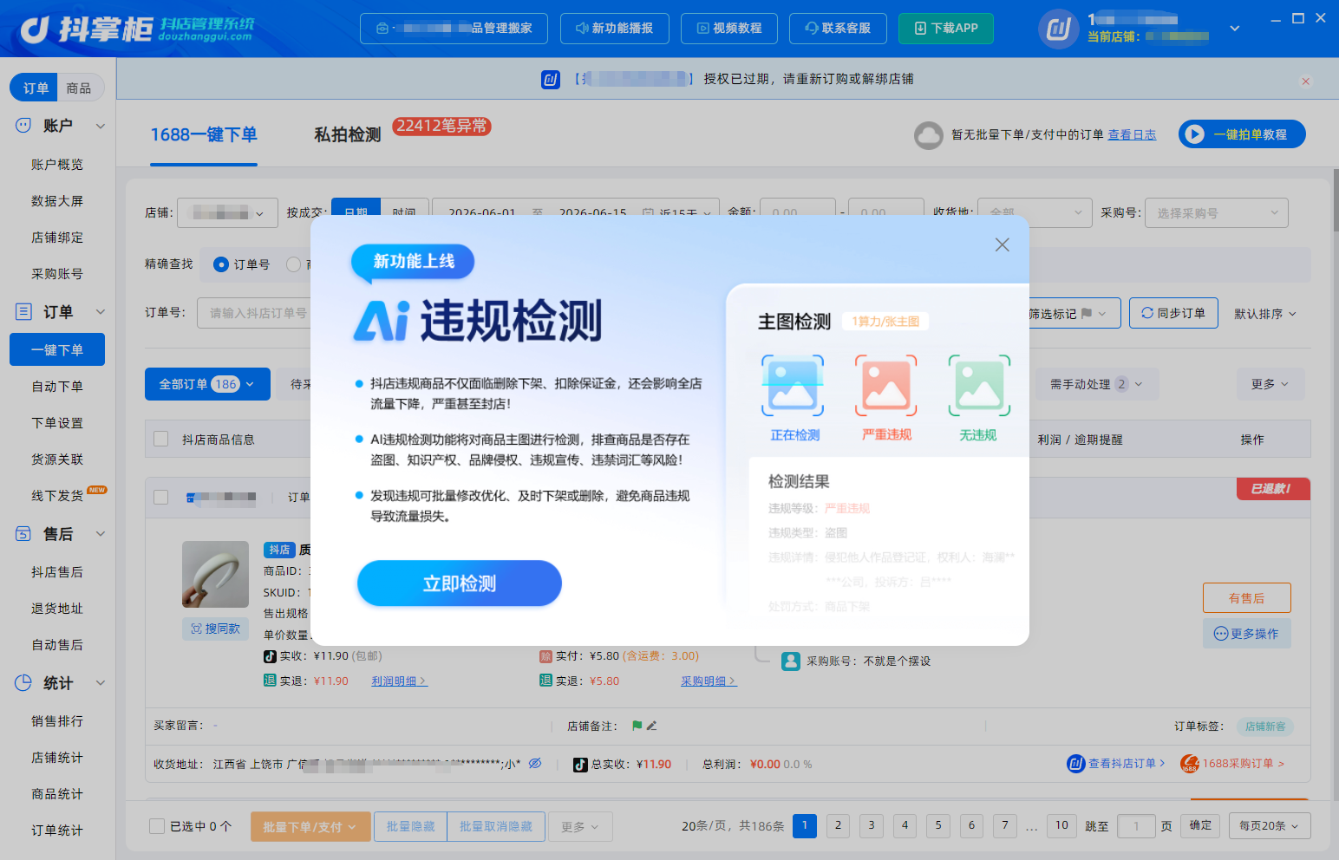
Task: Collapse the 账户 sidebar section
Action: point(101,126)
